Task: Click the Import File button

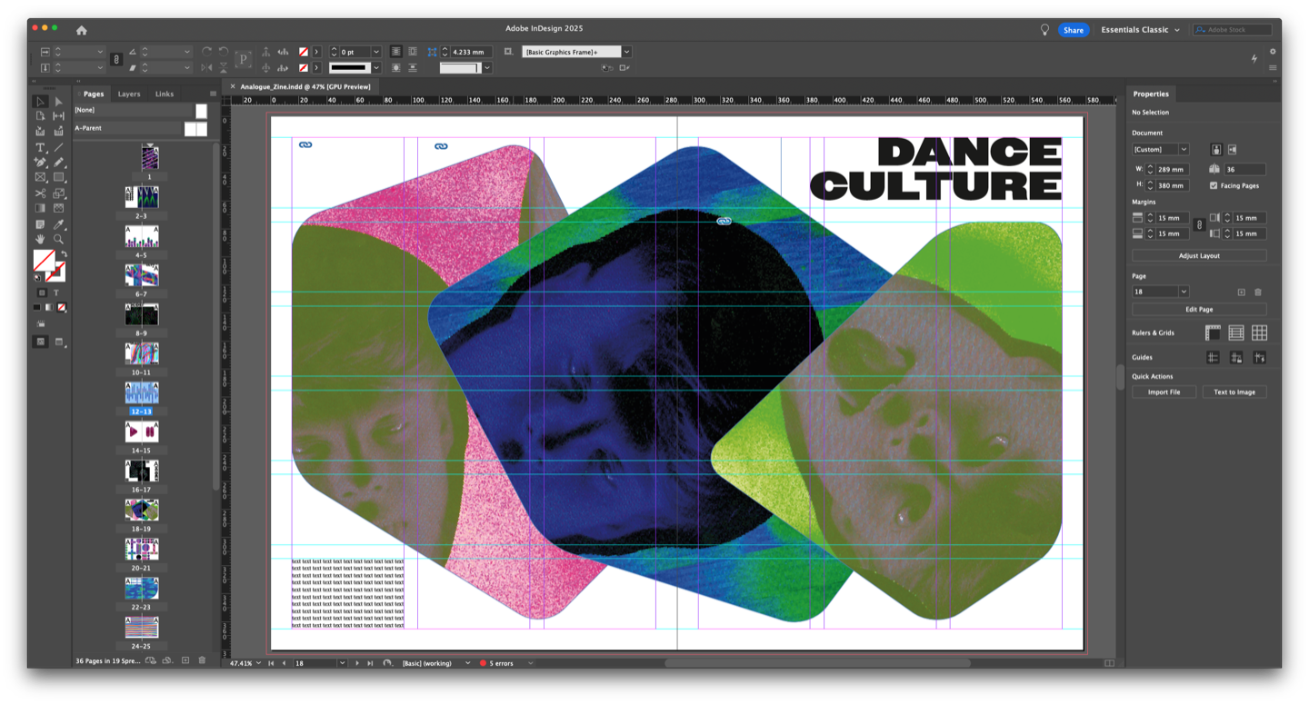Action: 1164,392
